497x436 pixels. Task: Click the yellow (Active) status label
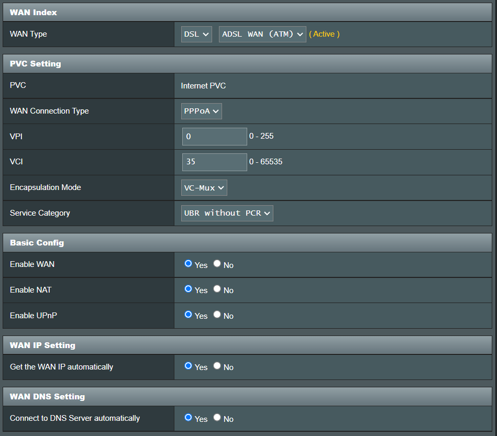(324, 34)
